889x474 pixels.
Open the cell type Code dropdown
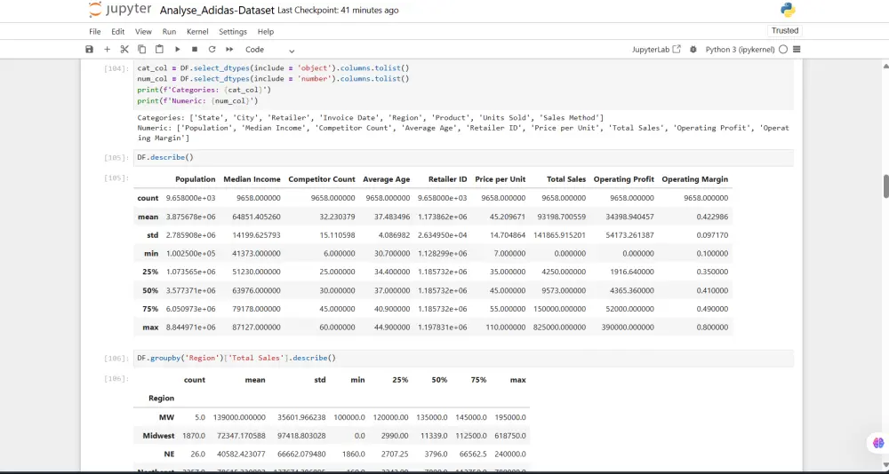click(x=270, y=50)
